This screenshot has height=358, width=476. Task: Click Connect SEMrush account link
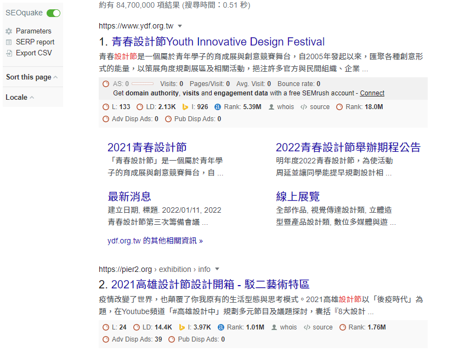(372, 93)
